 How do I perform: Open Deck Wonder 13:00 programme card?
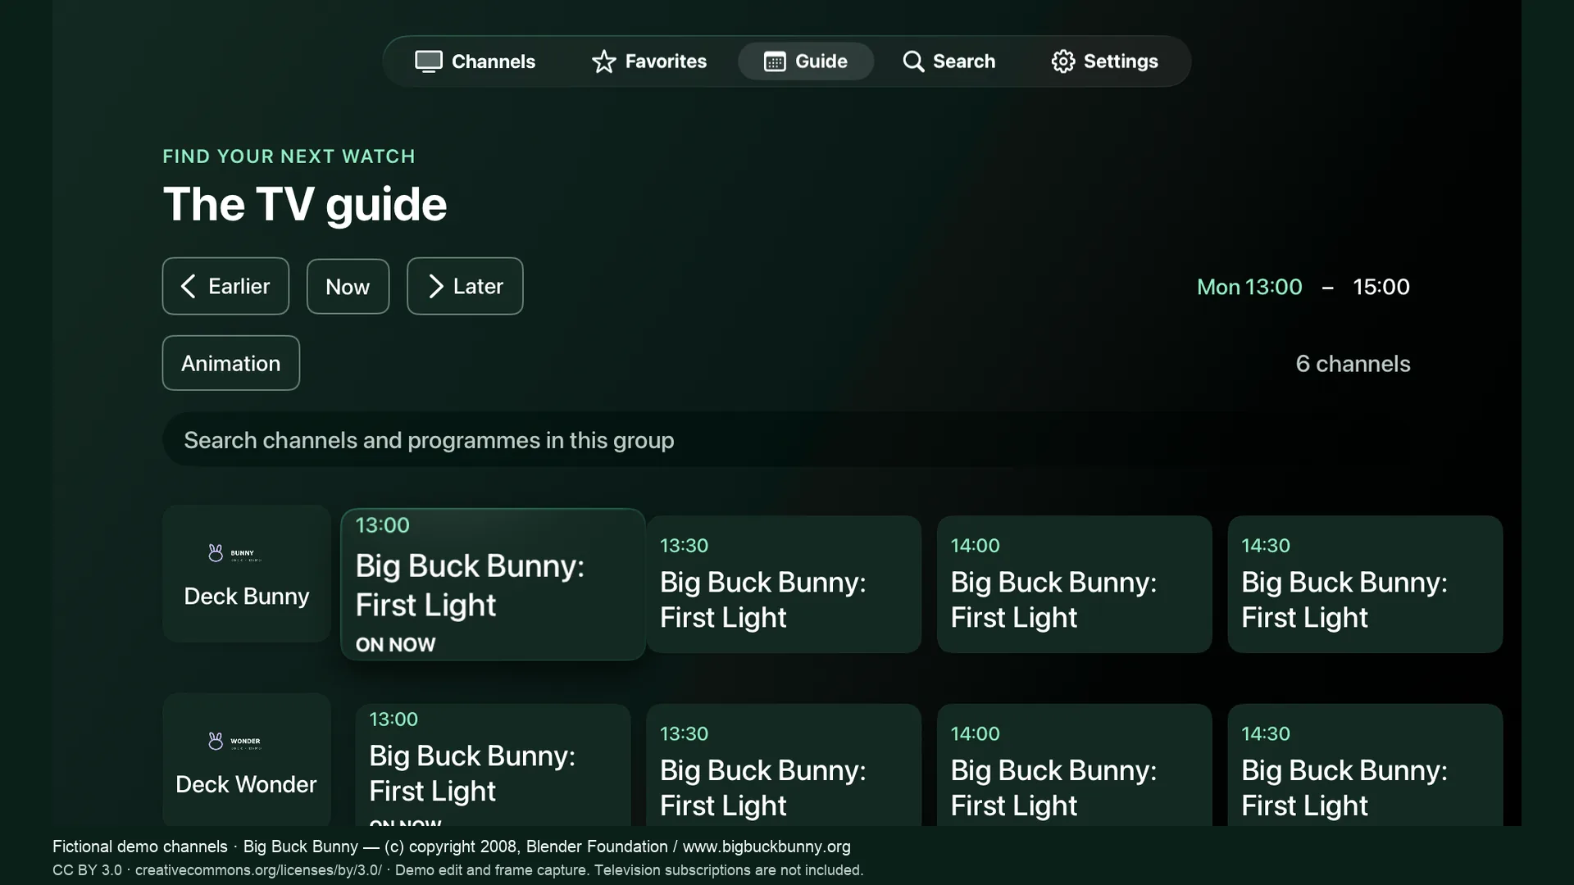coord(493,765)
